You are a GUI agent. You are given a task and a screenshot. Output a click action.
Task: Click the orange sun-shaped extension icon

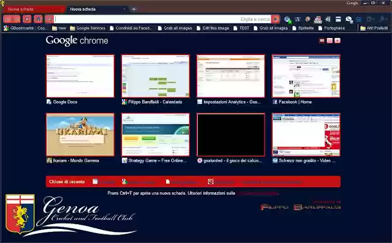coord(307,19)
